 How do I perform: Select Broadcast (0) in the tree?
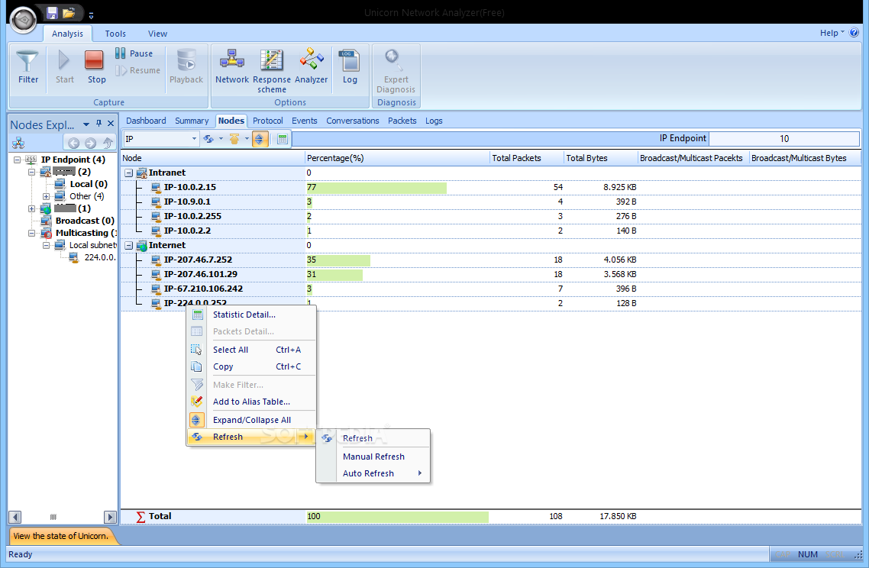tap(85, 221)
